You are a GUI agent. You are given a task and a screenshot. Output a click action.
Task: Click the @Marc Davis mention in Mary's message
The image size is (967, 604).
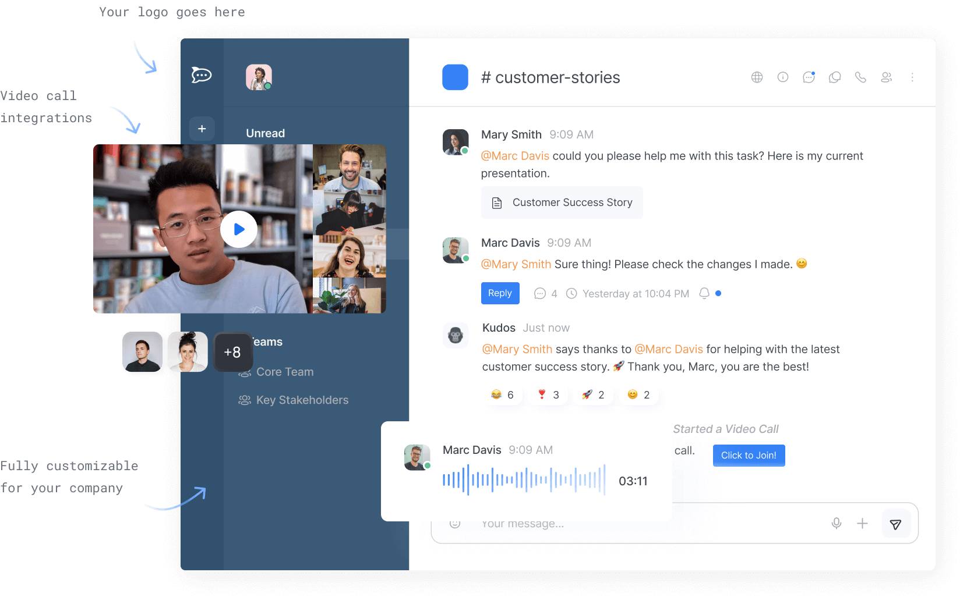click(x=515, y=156)
